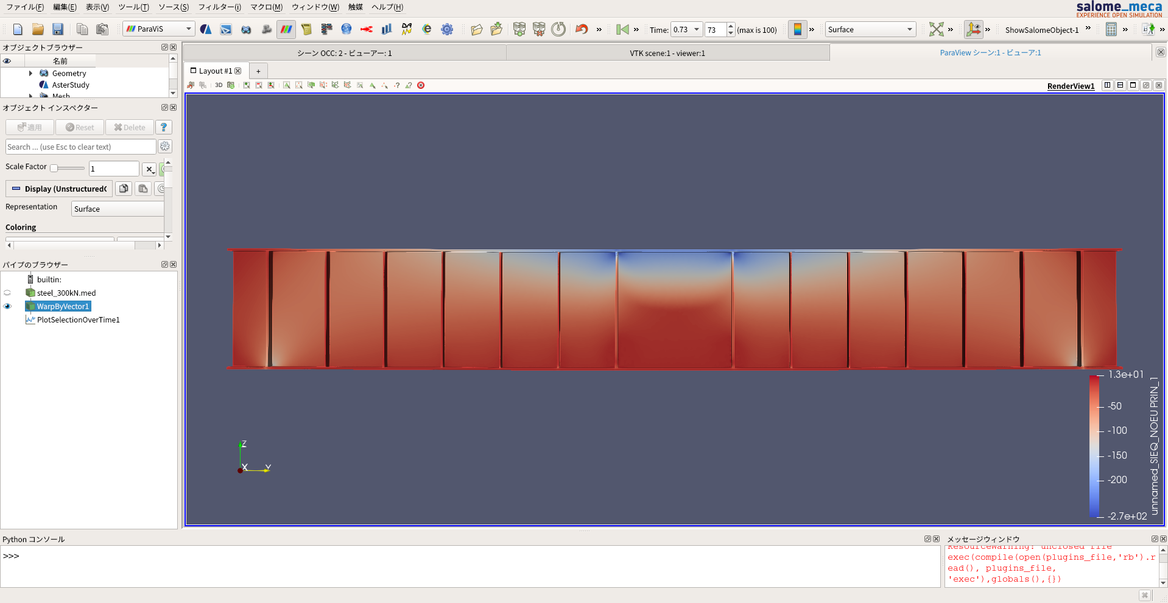This screenshot has height=603, width=1168.
Task: Split the render view vertically
Action: pyautogui.click(x=1121, y=85)
